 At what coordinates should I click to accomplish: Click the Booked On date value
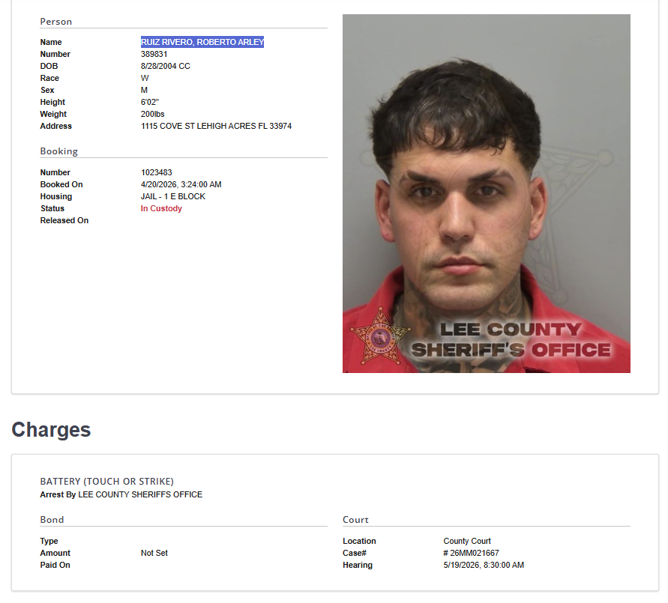point(181,184)
